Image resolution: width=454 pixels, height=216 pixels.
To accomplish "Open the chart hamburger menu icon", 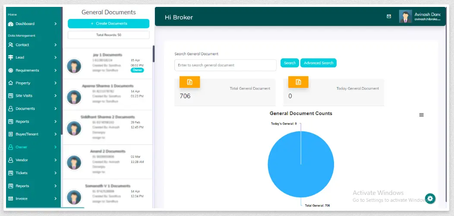I will (421, 115).
